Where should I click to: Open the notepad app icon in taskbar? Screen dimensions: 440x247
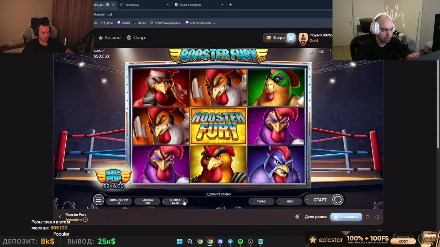(261, 242)
